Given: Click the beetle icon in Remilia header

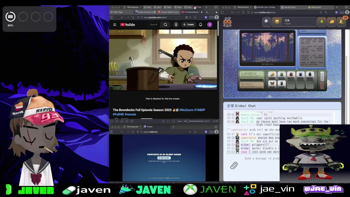Looking at the screenshot, I should 322,22.
